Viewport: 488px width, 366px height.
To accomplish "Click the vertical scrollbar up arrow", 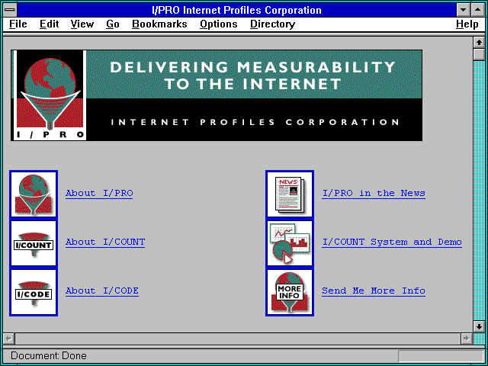I will pyautogui.click(x=479, y=43).
